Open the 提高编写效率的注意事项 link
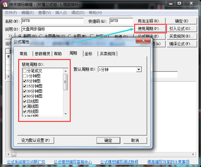This screenshot has width=201, height=167. tap(169, 162)
